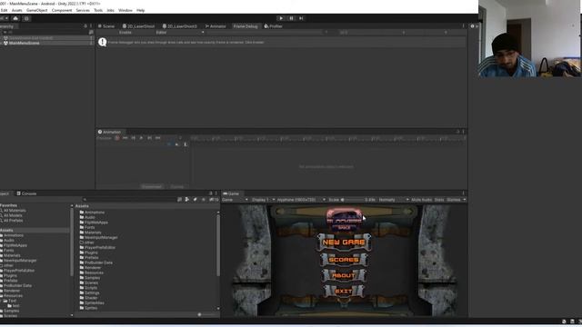Select the Frame Debug tab
This screenshot has height=327, width=582.
tap(246, 26)
